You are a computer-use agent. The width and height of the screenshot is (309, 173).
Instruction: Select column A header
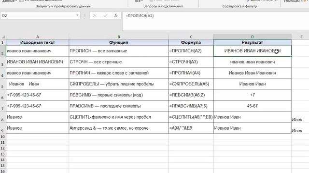click(38, 37)
